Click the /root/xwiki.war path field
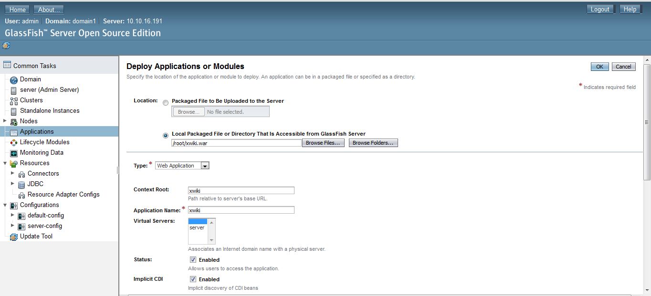Screen dimensions: 651x296 coord(237,143)
